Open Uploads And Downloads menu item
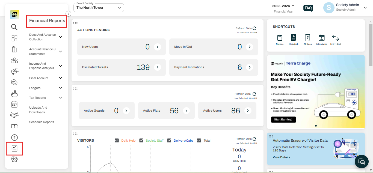 (x=38, y=110)
